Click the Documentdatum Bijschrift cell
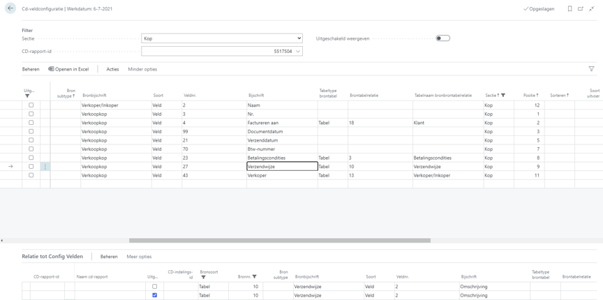Screen dimensions: 603x300 point(282,132)
